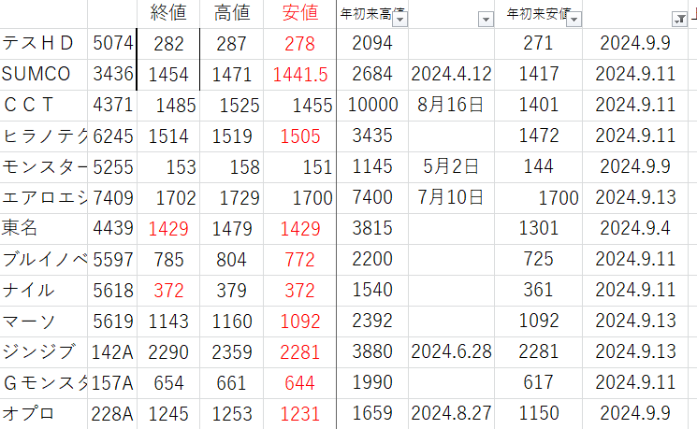Click the 2024.4.12 date cell
This screenshot has width=697, height=429.
click(x=451, y=74)
